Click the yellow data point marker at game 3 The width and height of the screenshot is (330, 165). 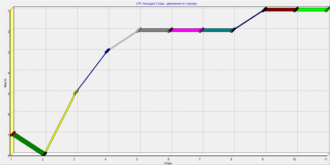75,93
